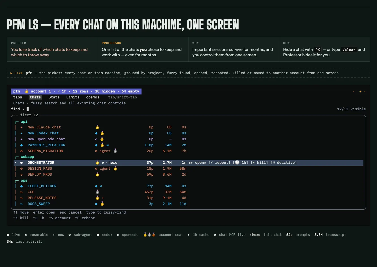Click the open action on ORCHESTRATOR row
This screenshot has height=267, width=377.
point(198,163)
